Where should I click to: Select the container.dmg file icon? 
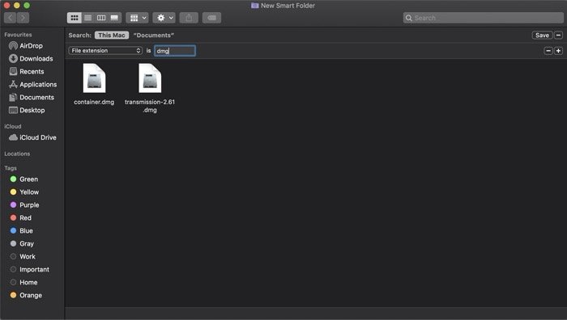pos(94,78)
